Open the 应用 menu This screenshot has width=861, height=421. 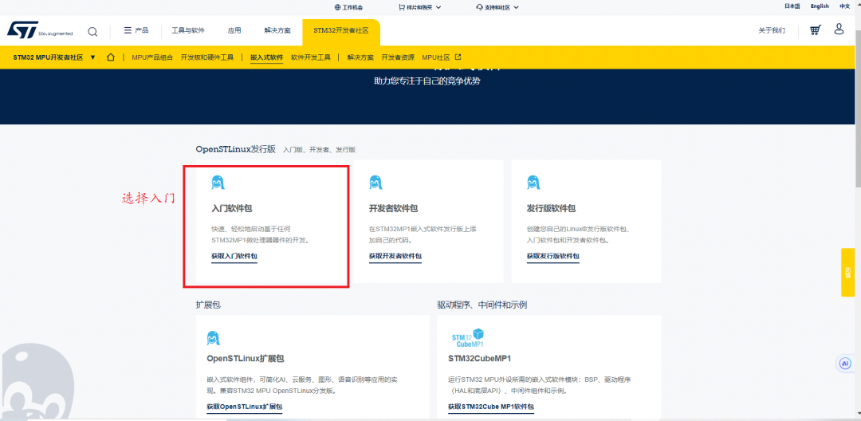(x=234, y=31)
